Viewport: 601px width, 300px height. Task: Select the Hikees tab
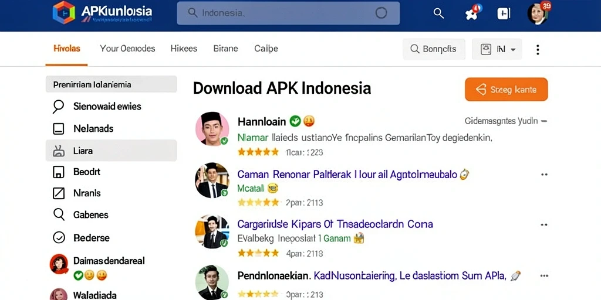(184, 49)
